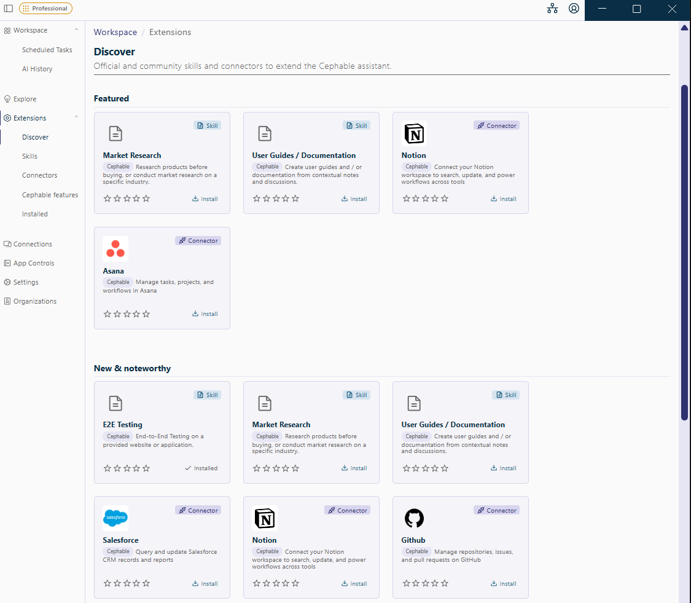Click the Settings gear icon in sidebar
691x603 pixels.
click(7, 282)
